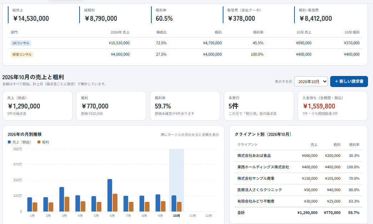Viewport: 373px width, 224px height.
Task: Select the 経営コンサル department tag
Action: click(x=22, y=55)
